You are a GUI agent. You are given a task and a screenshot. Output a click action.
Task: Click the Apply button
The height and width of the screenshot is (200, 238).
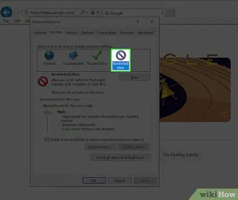coord(145,181)
